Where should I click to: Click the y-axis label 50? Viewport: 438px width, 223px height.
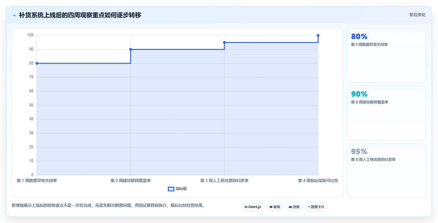click(x=31, y=105)
